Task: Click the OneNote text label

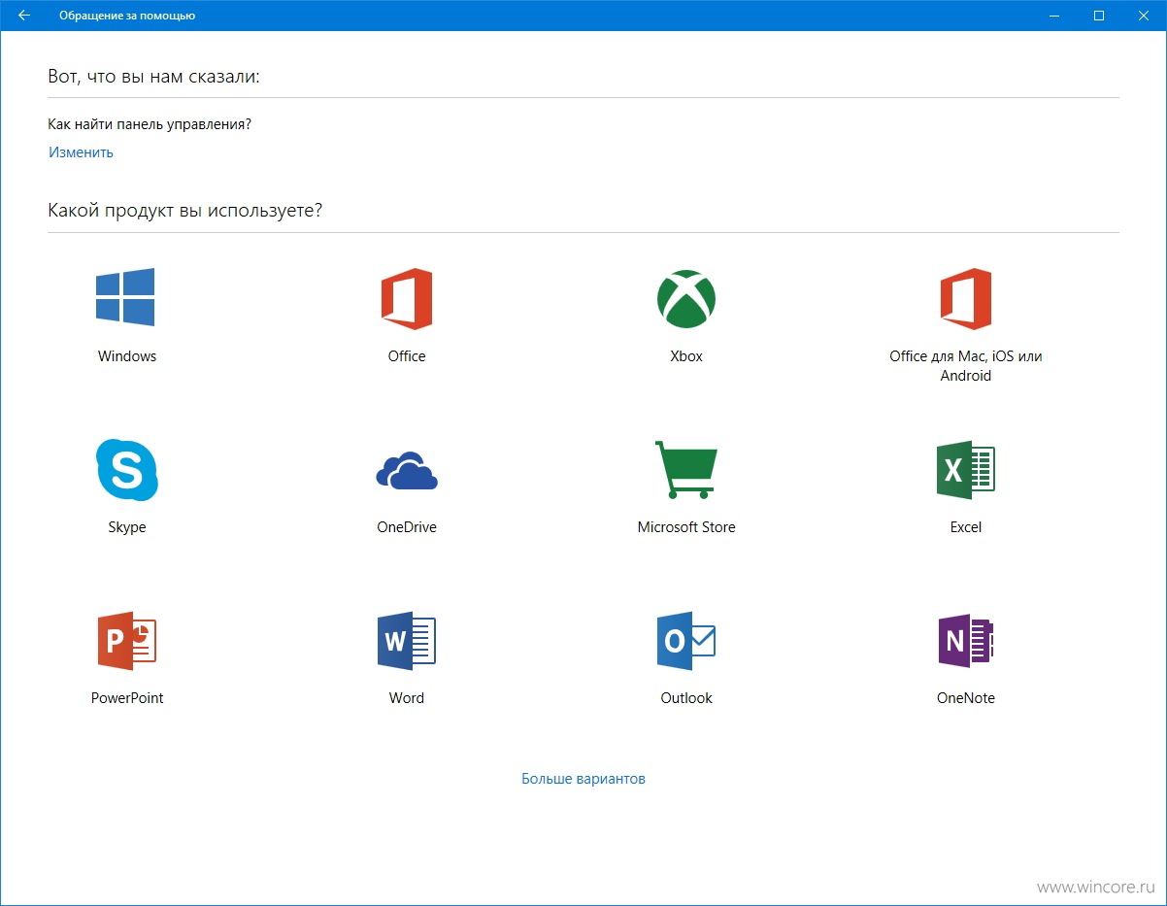Action: (966, 698)
